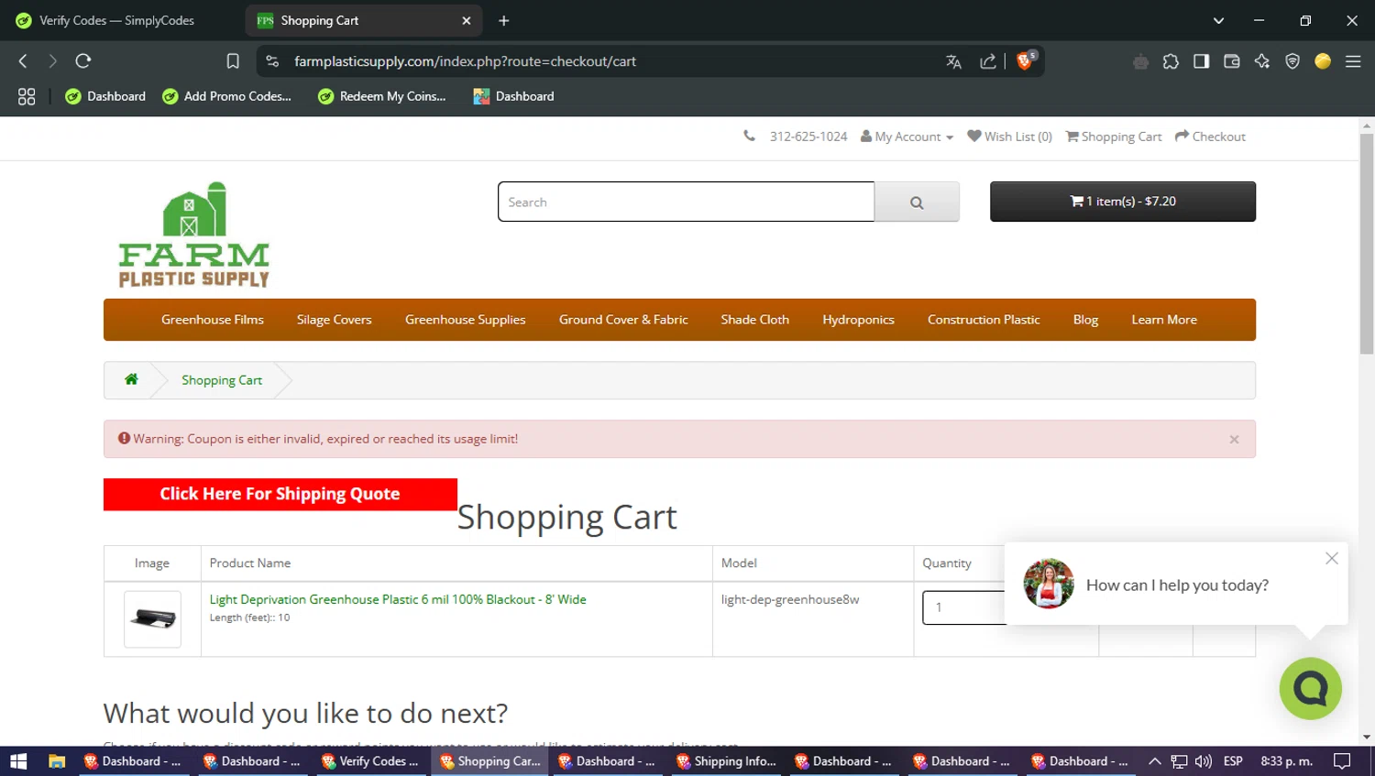Image resolution: width=1375 pixels, height=776 pixels.
Task: Click the bookmark icon beside the address bar
Action: coord(233,61)
